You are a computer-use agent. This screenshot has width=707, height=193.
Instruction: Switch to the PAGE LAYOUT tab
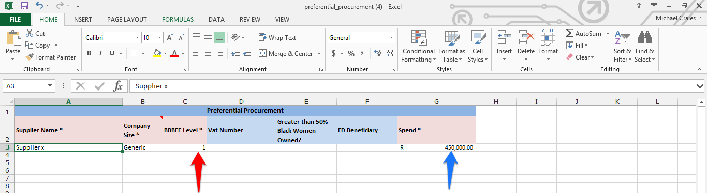point(127,20)
